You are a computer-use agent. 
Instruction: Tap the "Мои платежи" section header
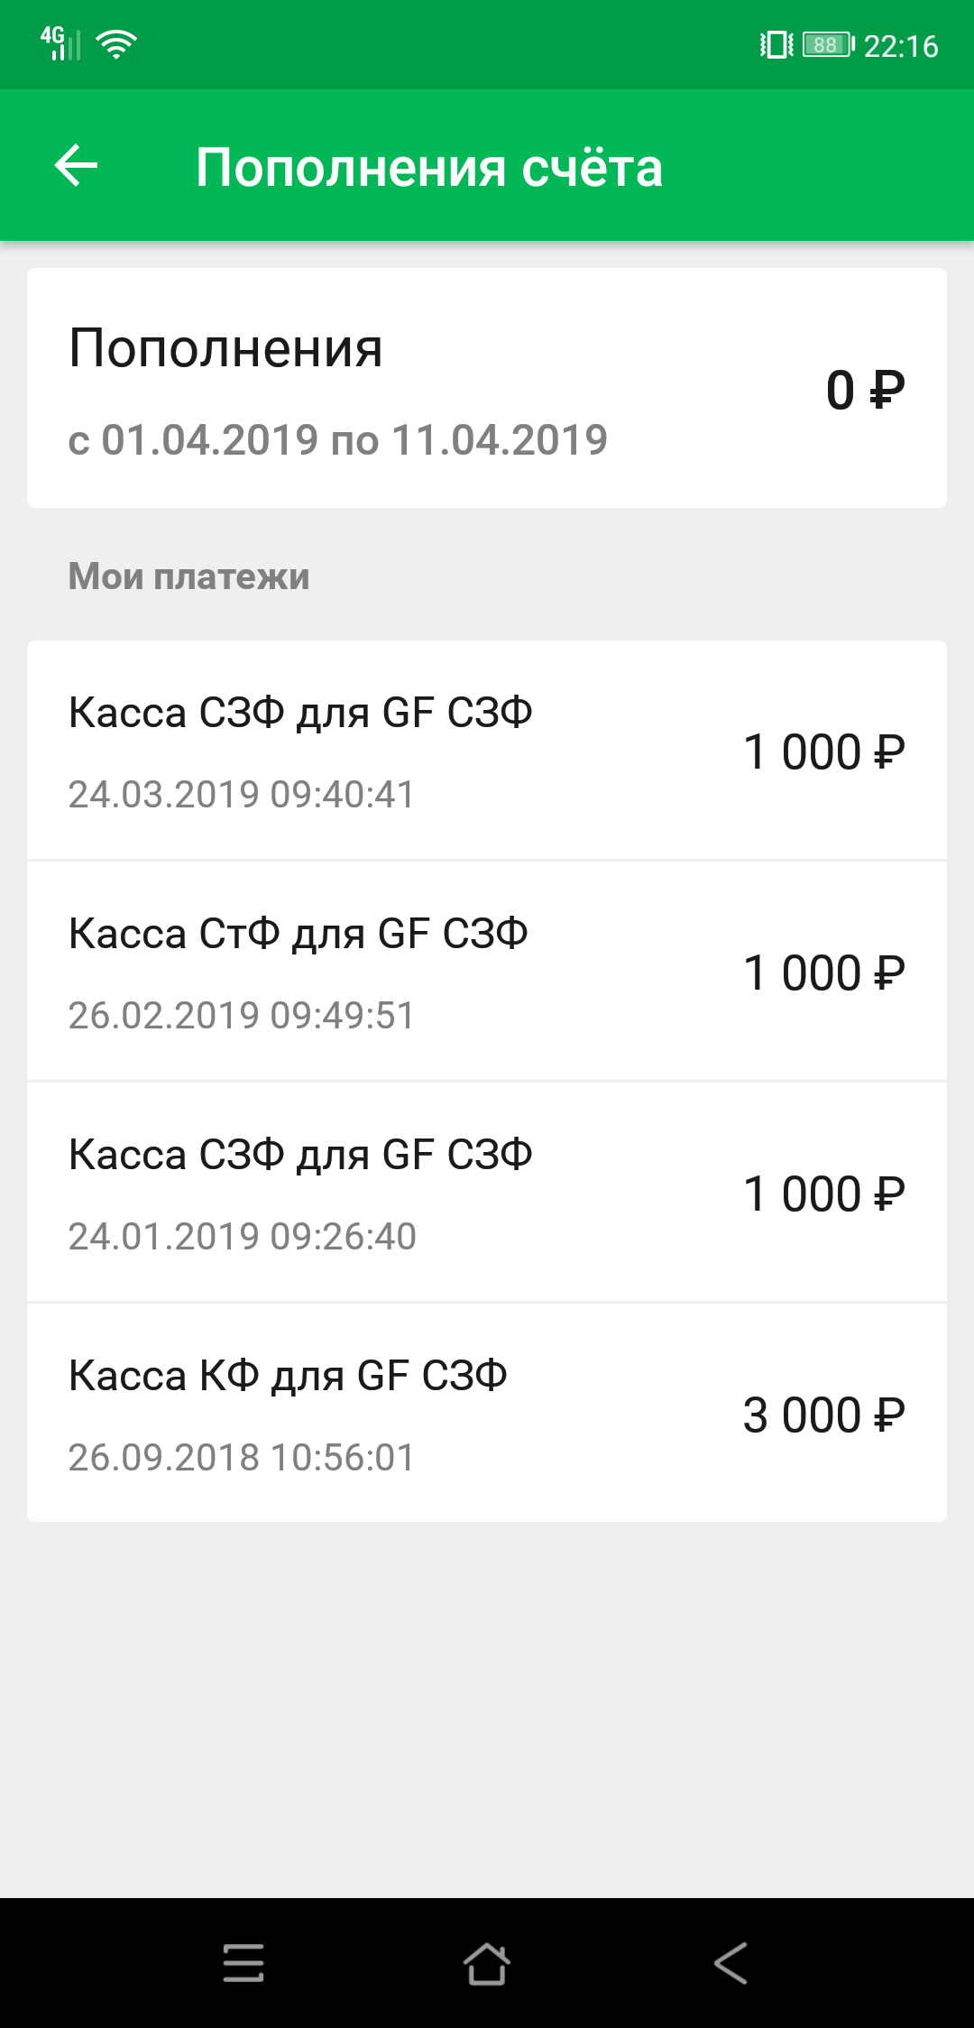coord(188,576)
